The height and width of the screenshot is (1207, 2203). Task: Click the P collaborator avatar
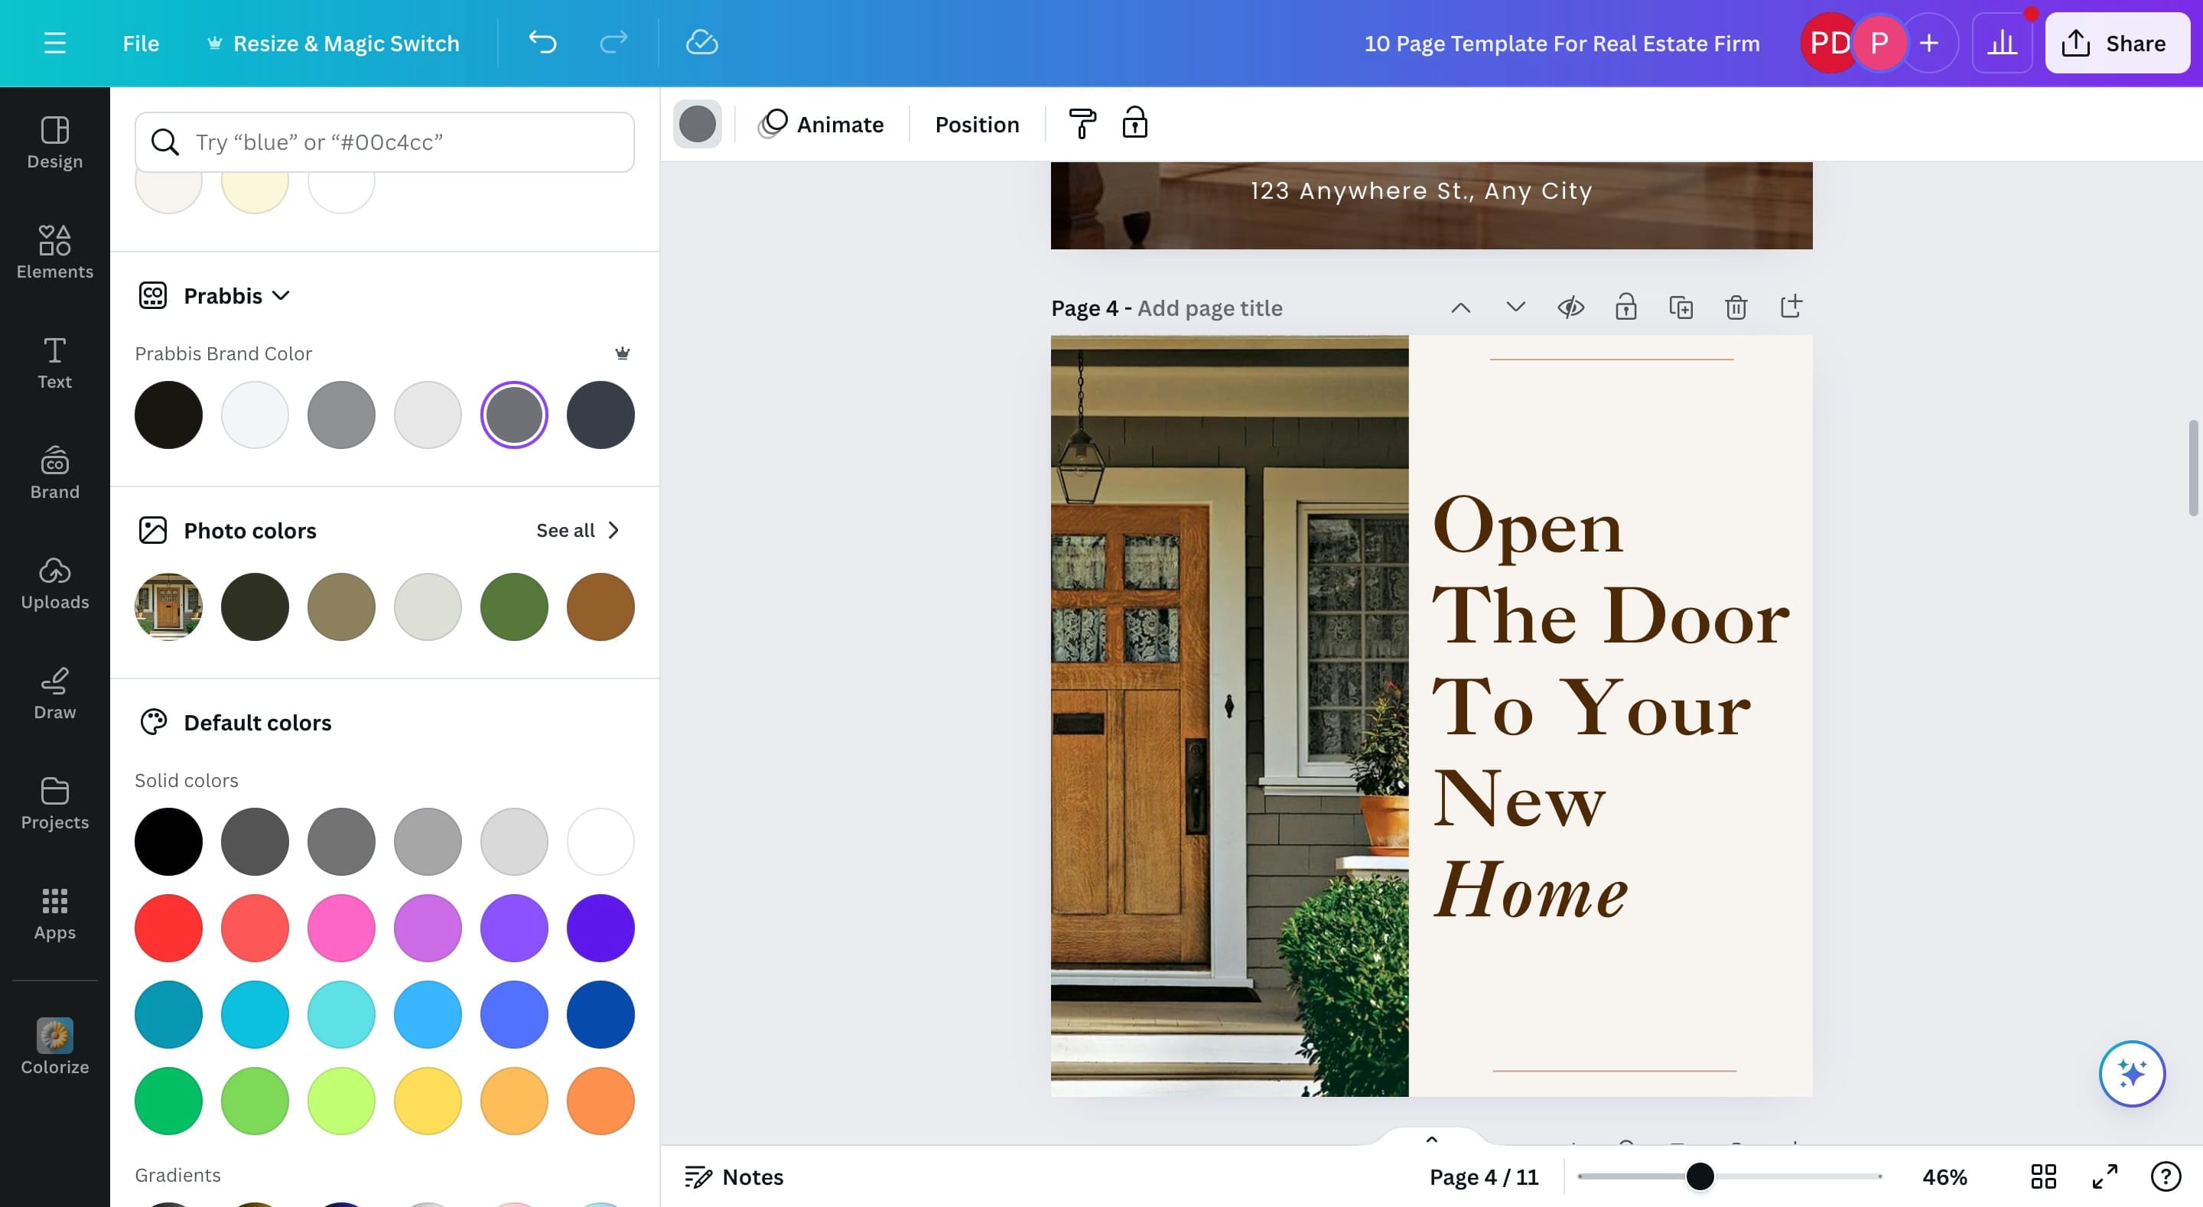1879,43
